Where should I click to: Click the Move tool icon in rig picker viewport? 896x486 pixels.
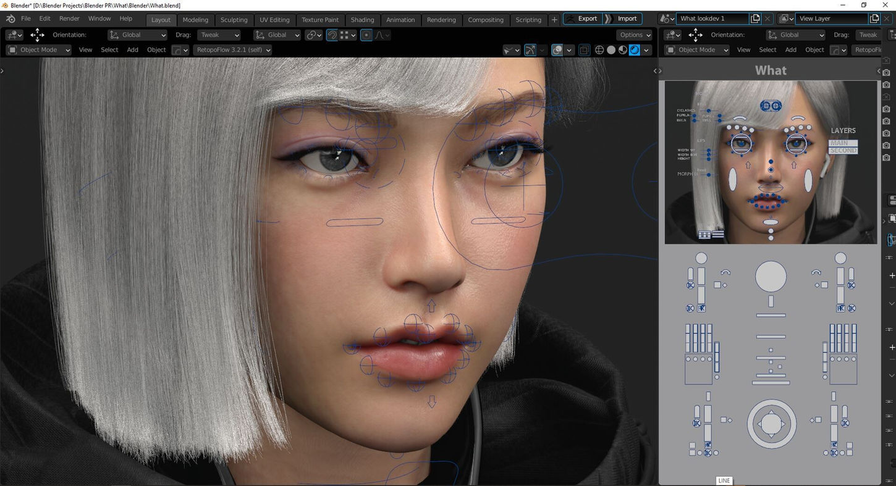coord(696,35)
